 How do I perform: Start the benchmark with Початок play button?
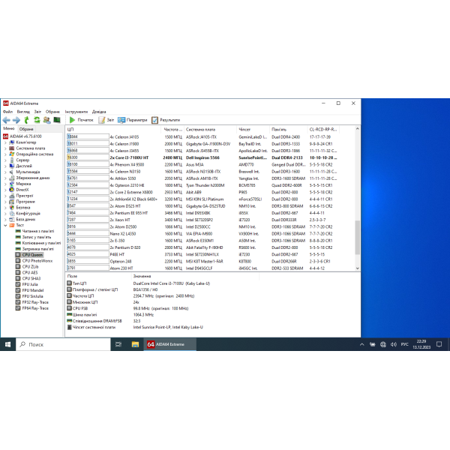click(82, 120)
